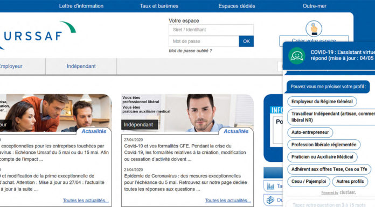This screenshot has width=375, height=207.
Task: Open the Lettre d'information menu item
Action: 81,6
